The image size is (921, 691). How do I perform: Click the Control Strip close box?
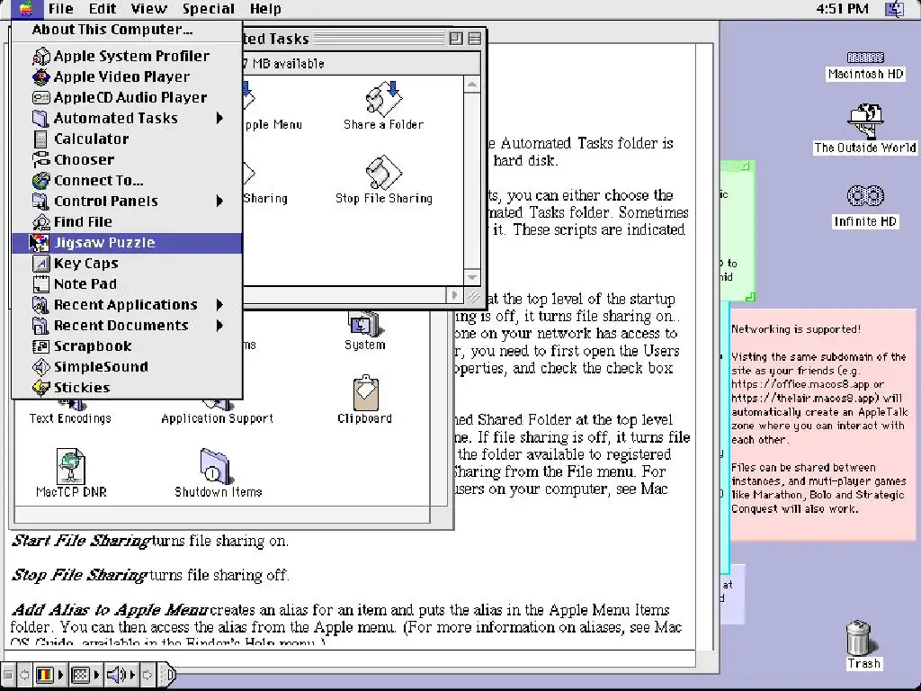(x=8, y=675)
